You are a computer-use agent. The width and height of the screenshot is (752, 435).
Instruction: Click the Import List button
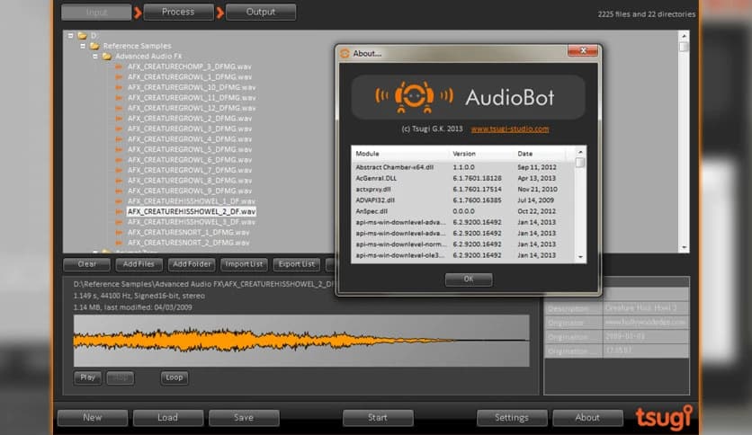pos(244,264)
